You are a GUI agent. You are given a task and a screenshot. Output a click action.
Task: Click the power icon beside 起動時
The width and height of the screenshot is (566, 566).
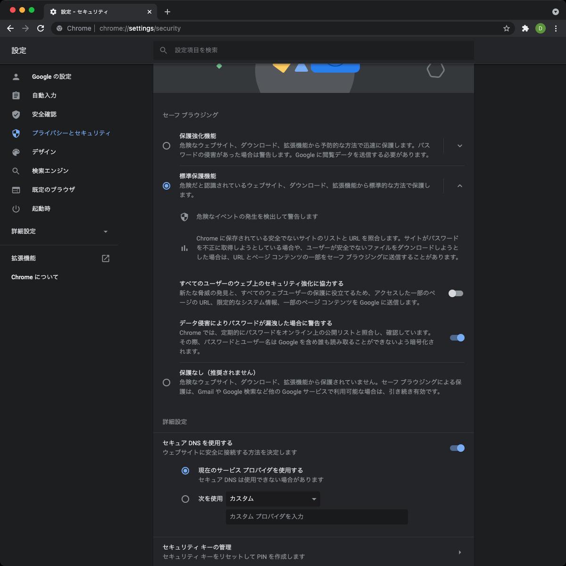point(16,208)
